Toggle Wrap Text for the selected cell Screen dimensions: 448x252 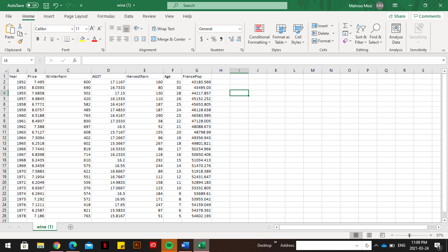[x=163, y=29]
